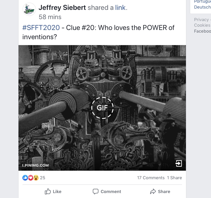The height and width of the screenshot is (198, 211).
Task: Open the shared 'link' hyperlink
Action: 120,8
